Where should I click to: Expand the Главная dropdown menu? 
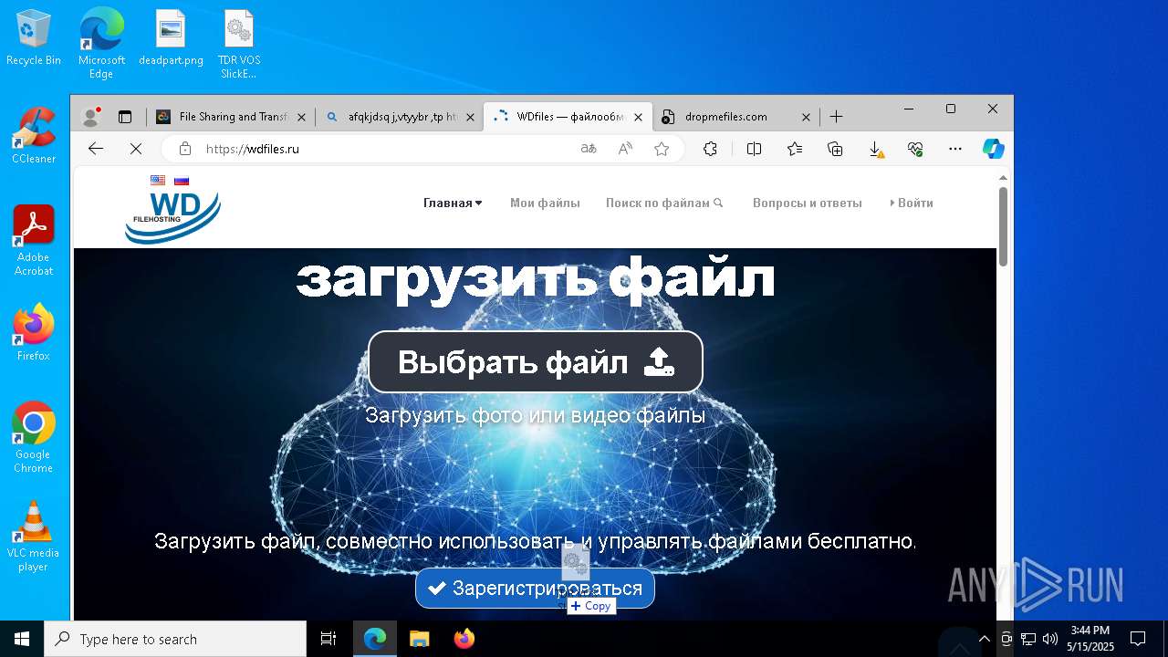(453, 203)
